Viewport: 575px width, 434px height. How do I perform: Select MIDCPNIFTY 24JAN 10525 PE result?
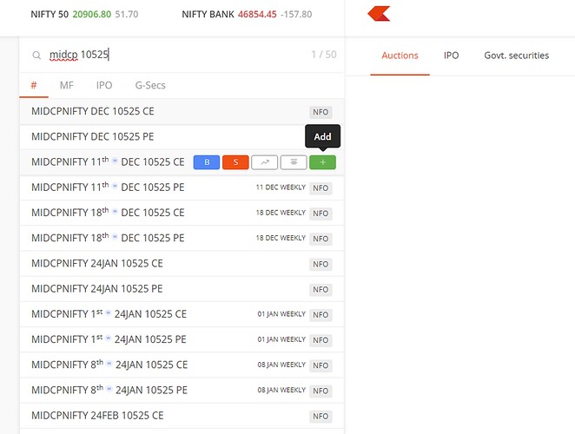tap(182, 289)
